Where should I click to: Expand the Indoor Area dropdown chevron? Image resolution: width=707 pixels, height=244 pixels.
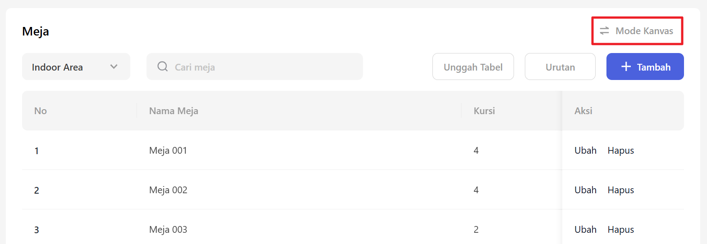(x=114, y=67)
